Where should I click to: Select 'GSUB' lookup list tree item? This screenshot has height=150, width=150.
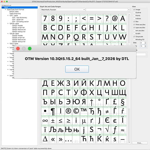coord(19,41)
